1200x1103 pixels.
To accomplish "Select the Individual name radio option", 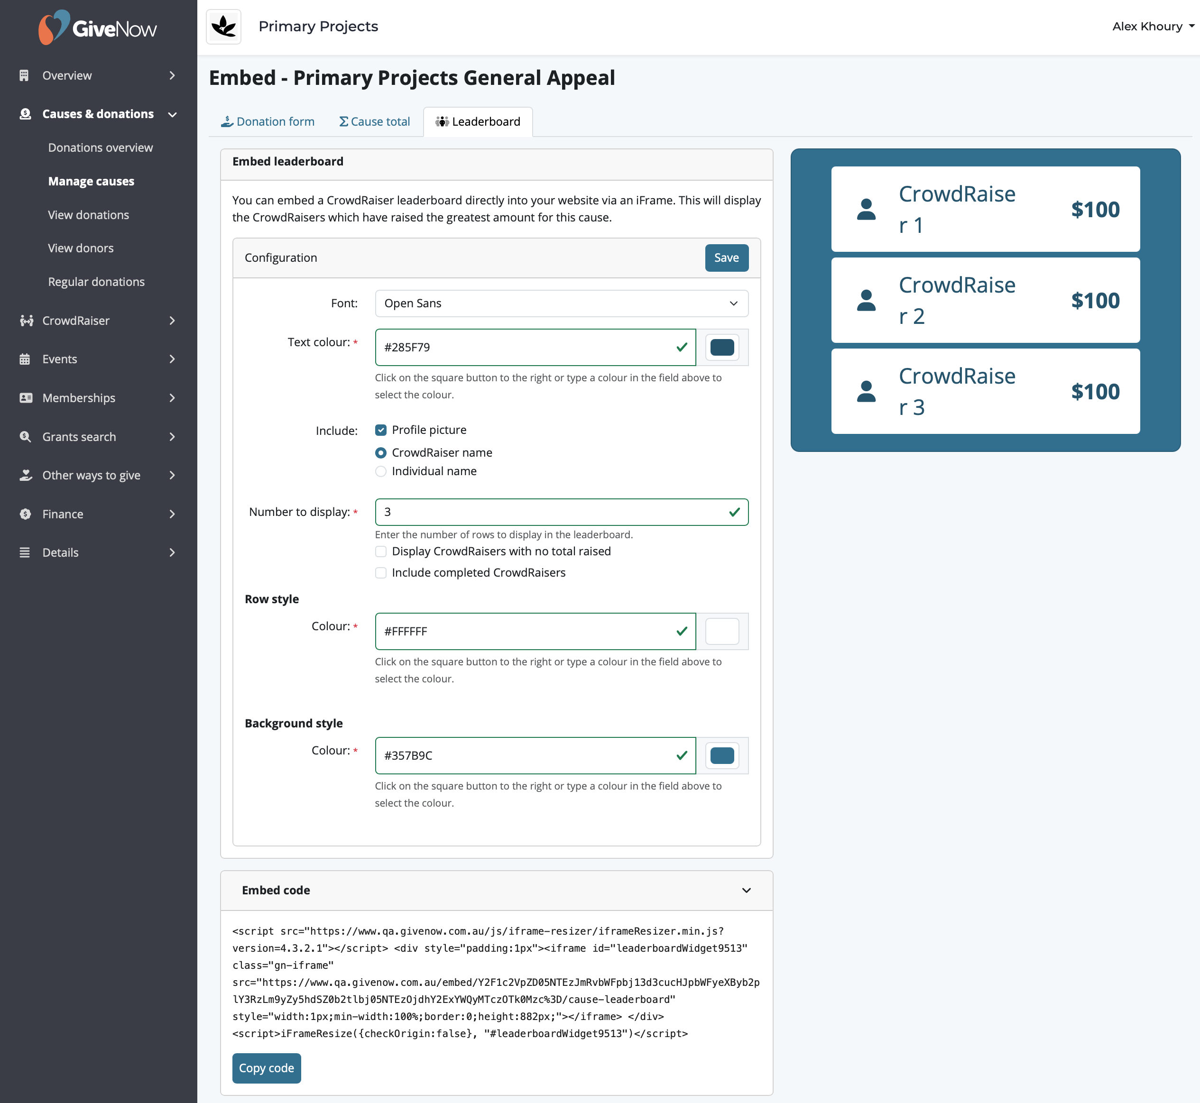I will pos(381,471).
